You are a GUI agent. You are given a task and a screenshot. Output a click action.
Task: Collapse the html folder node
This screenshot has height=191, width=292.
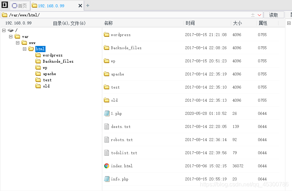coord(25,49)
